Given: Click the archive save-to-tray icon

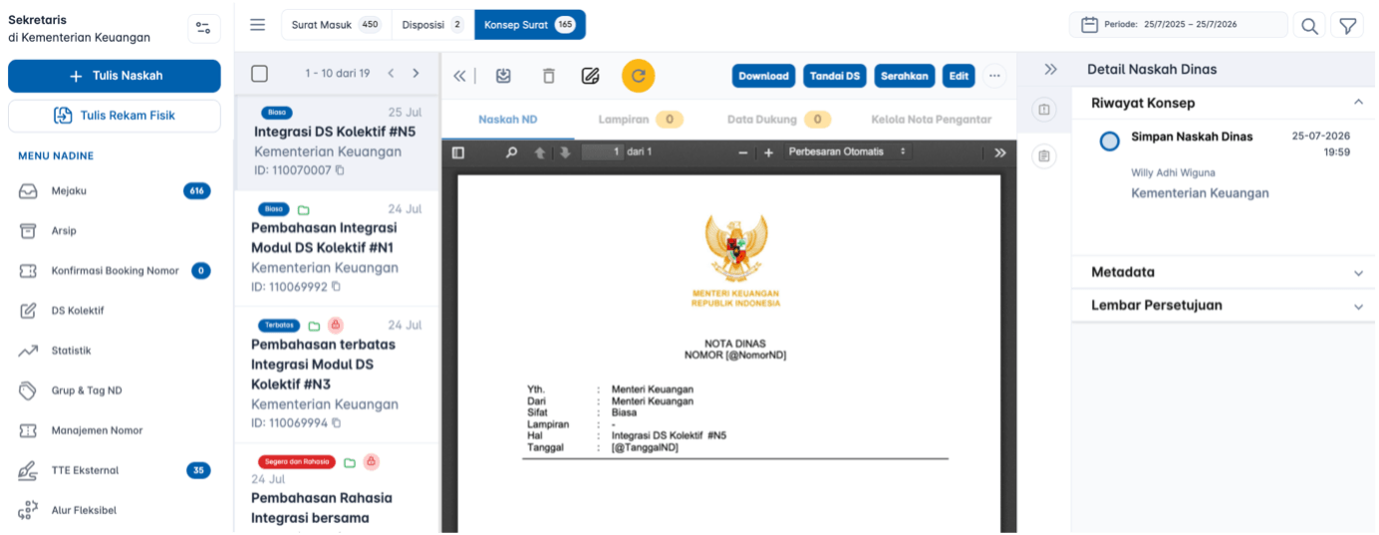Looking at the screenshot, I should pos(503,76).
